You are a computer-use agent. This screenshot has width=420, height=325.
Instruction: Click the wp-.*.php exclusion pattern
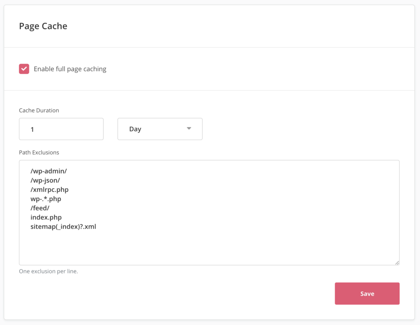46,199
